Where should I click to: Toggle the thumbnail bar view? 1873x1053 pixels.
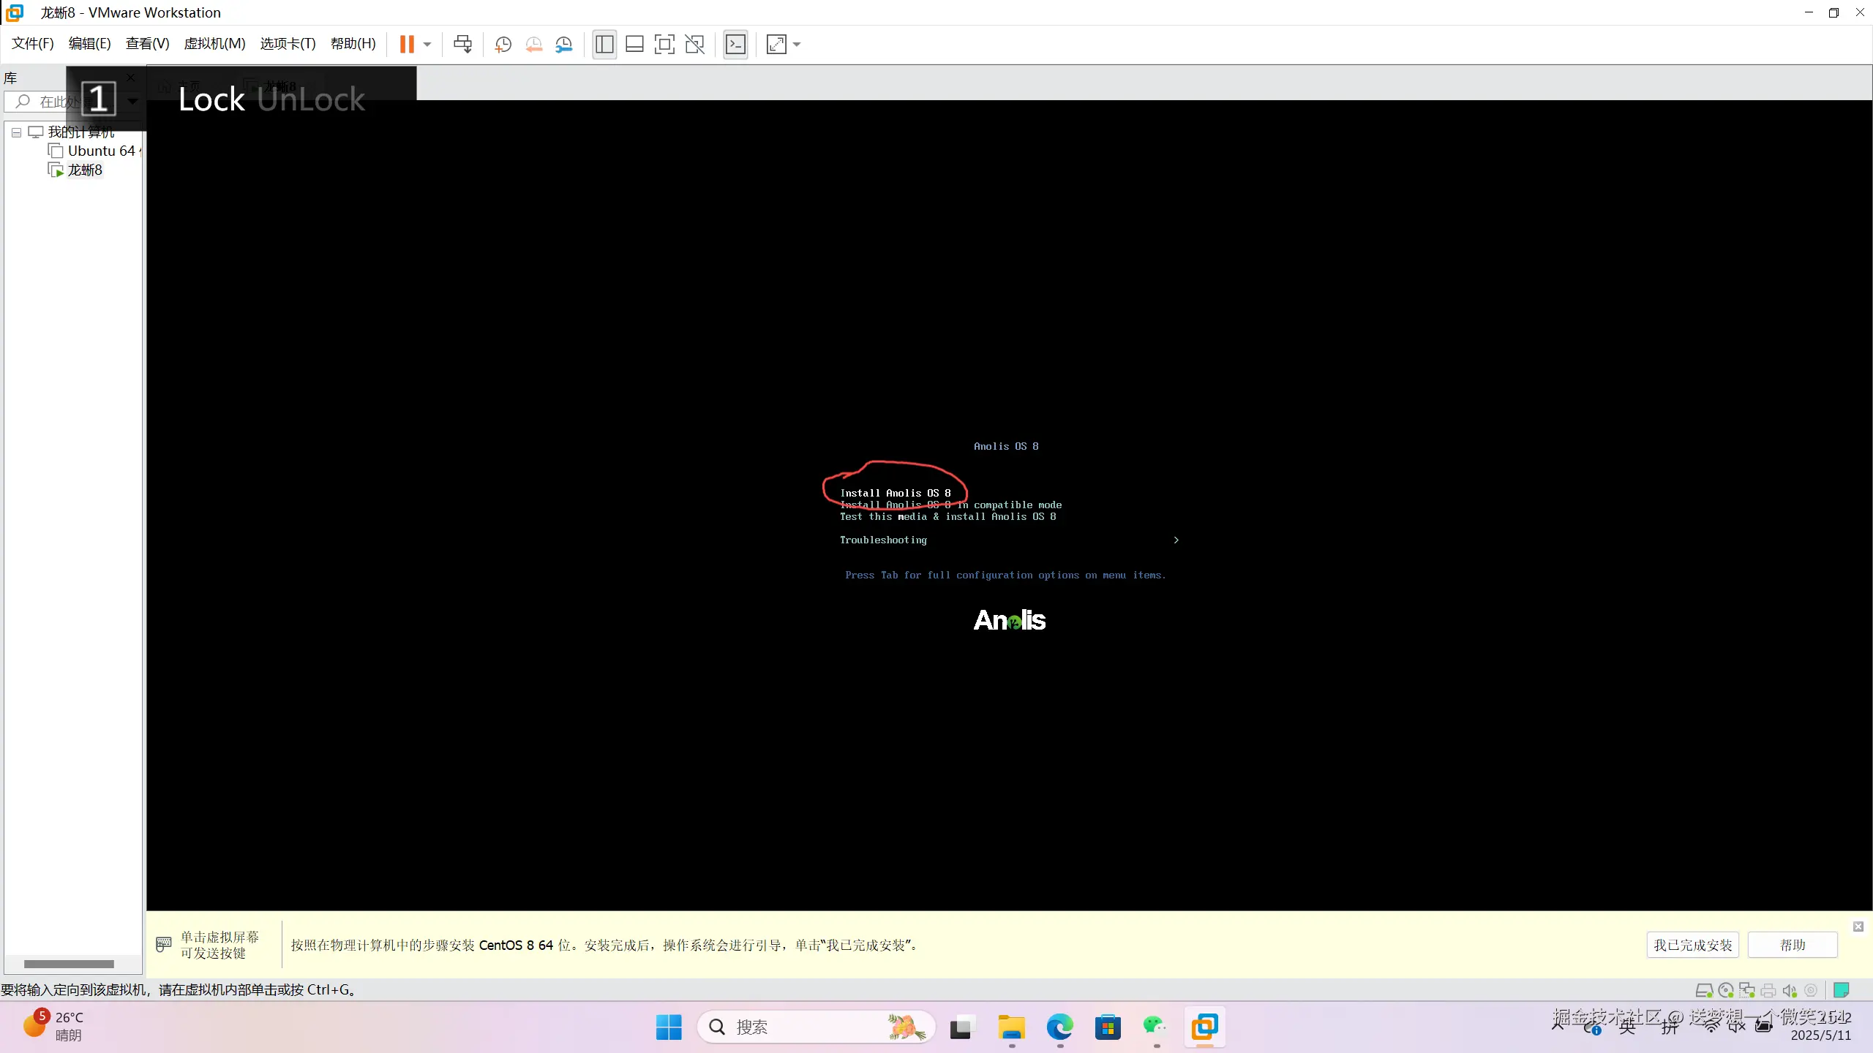(x=634, y=44)
